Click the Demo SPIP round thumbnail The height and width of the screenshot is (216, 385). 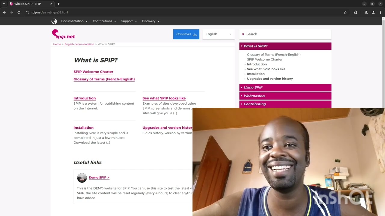82,178
